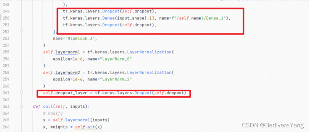
Task: Place cursor on Dropout in line 251
Action: [x=111, y=25]
